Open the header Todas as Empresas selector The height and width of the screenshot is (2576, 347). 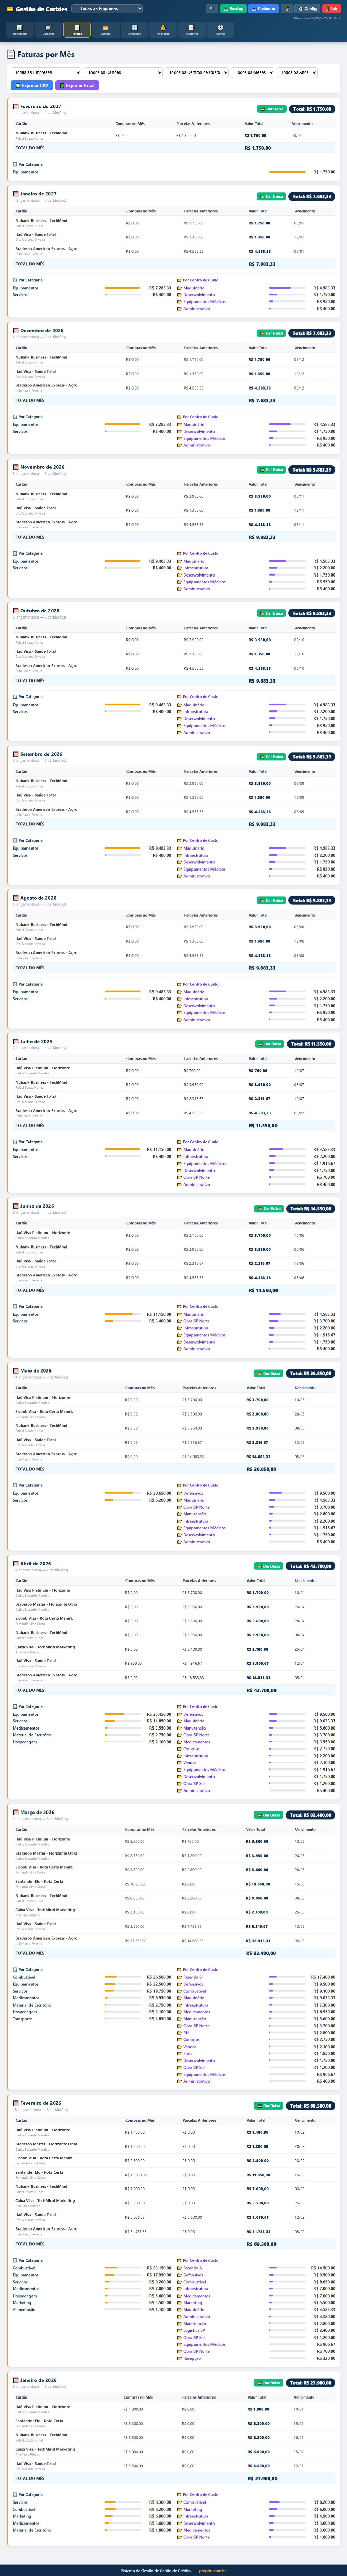click(107, 9)
